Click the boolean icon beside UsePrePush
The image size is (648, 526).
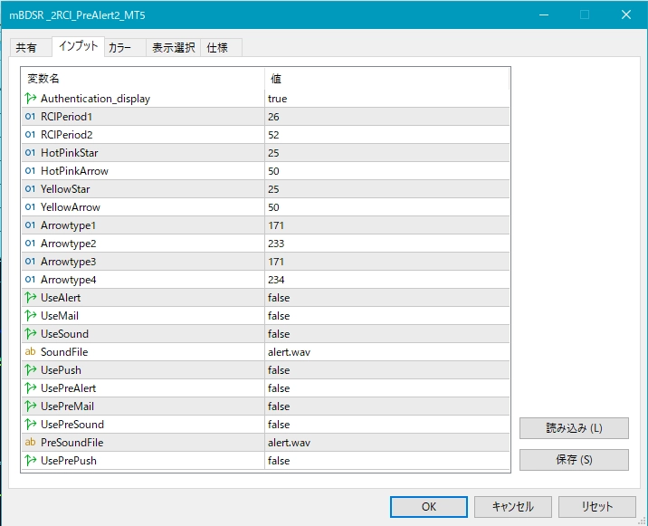point(31,461)
